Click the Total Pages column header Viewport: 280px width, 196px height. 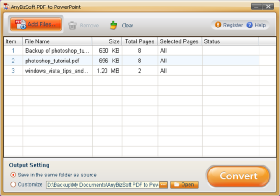coord(140,41)
